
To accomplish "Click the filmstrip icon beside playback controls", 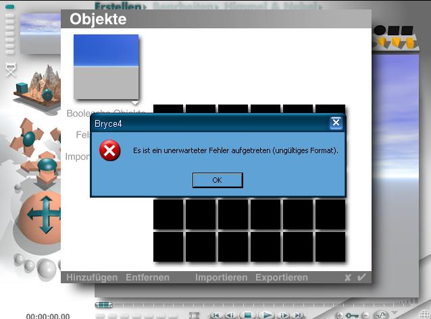I will [194, 315].
